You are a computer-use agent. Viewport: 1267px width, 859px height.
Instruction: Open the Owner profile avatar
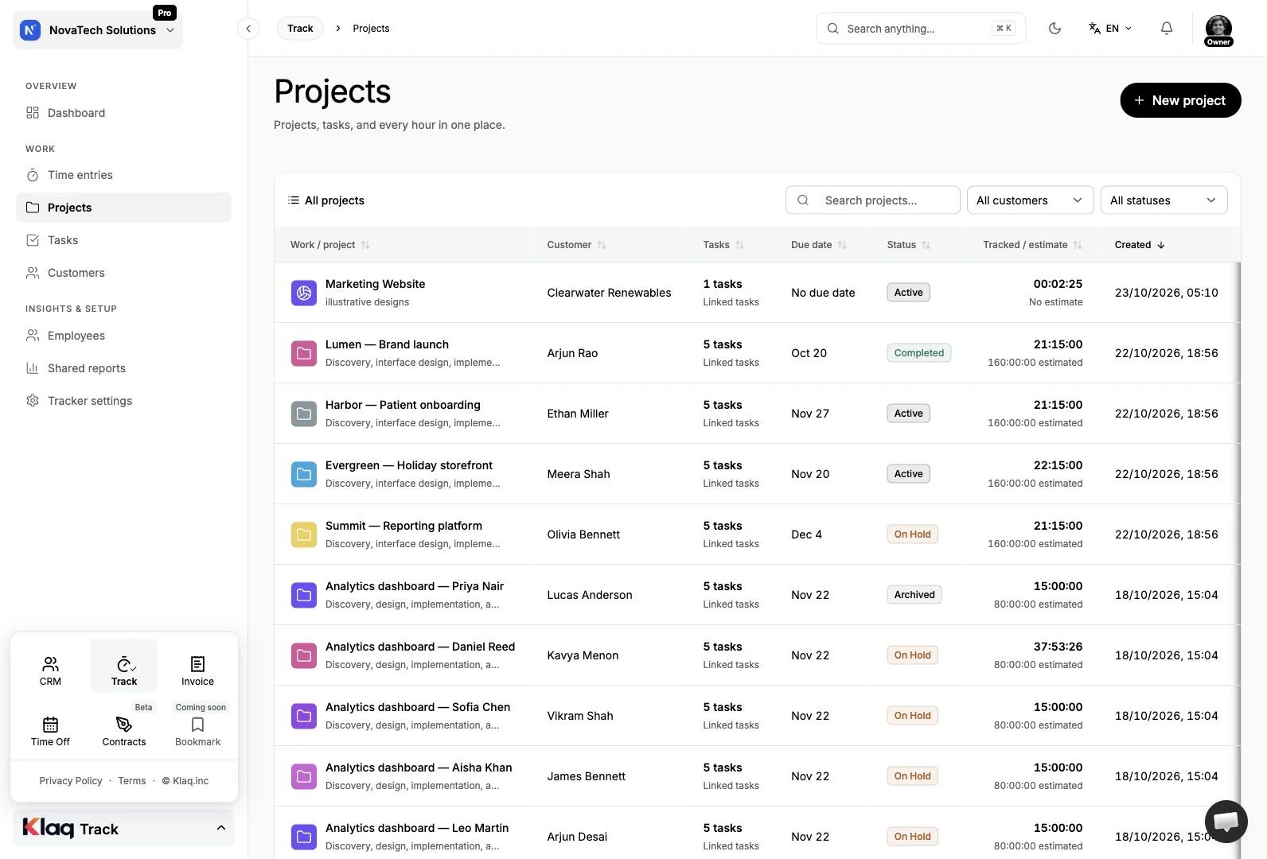pos(1218,30)
